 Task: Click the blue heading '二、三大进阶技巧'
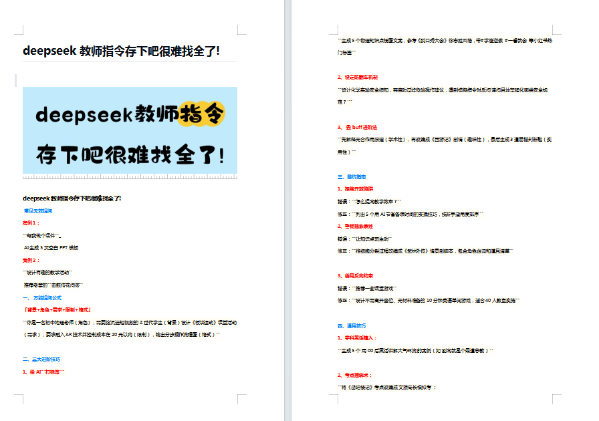41,360
